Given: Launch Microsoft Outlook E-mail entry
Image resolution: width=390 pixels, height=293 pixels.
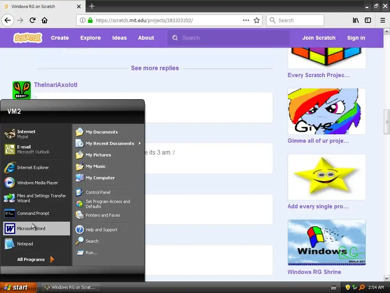Looking at the screenshot, I should (36, 149).
